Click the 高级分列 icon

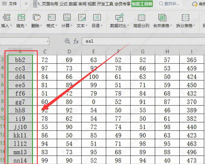click(141, 18)
